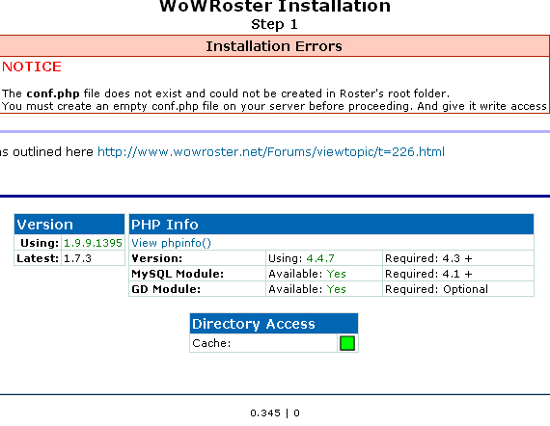Select the using version 1.9.9.1395 value
The height and width of the screenshot is (426, 550).
[x=93, y=243]
